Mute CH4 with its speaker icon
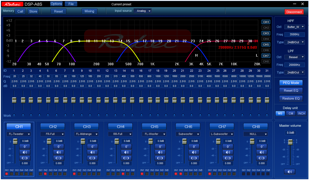309x180 pixels. tap(126, 152)
